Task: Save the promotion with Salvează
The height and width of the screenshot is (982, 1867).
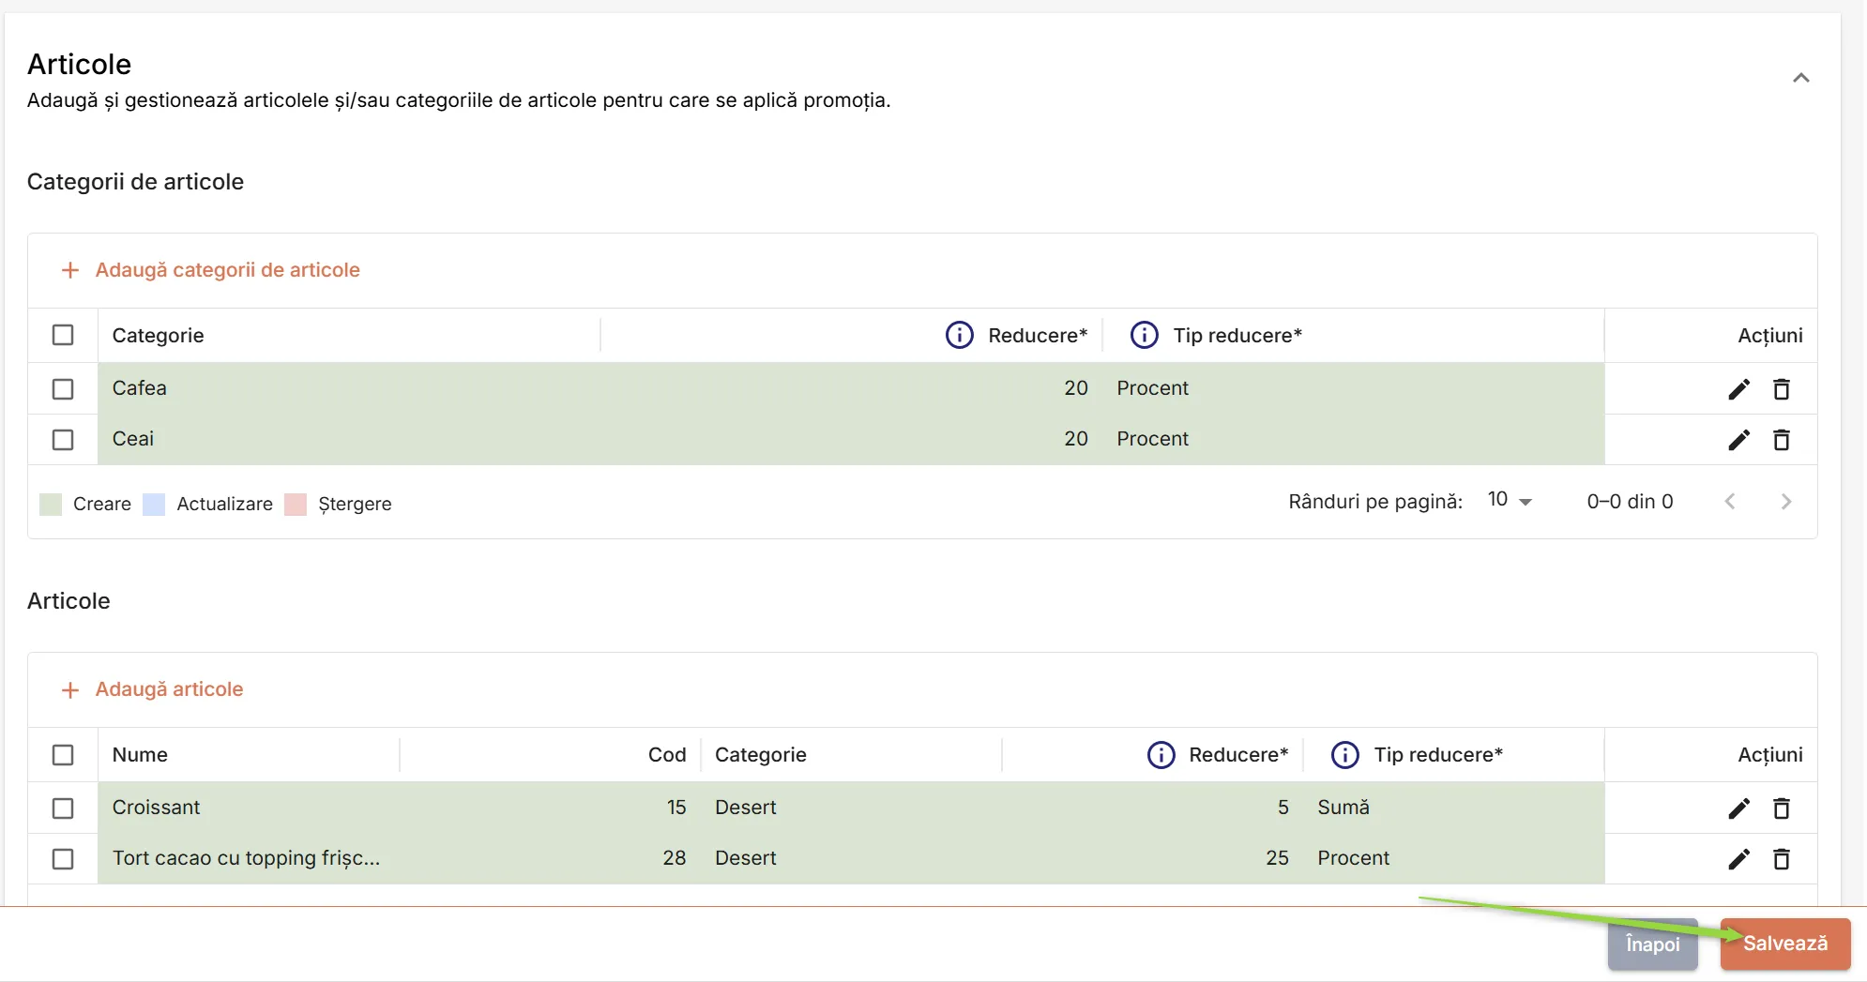Action: (1784, 944)
